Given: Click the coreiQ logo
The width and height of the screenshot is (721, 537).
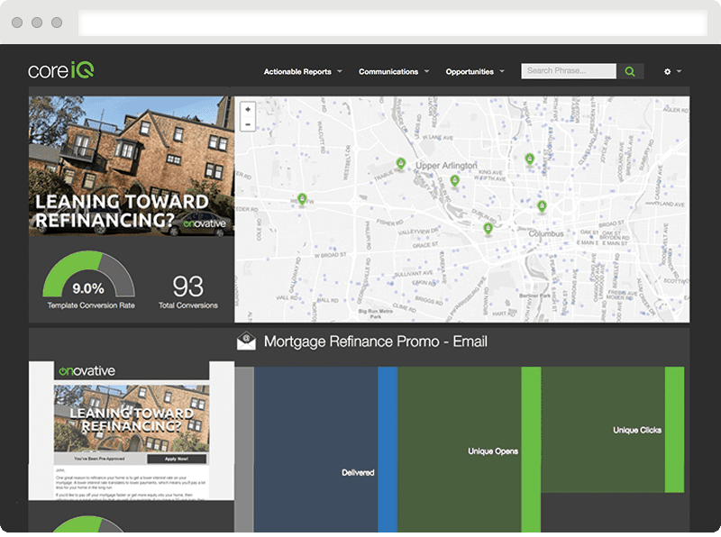Looking at the screenshot, I should click(60, 70).
